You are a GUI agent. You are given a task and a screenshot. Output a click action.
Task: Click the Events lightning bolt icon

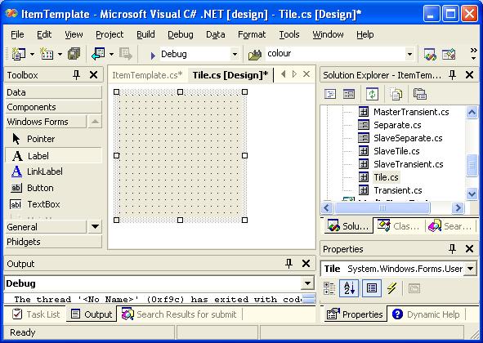pyautogui.click(x=391, y=288)
